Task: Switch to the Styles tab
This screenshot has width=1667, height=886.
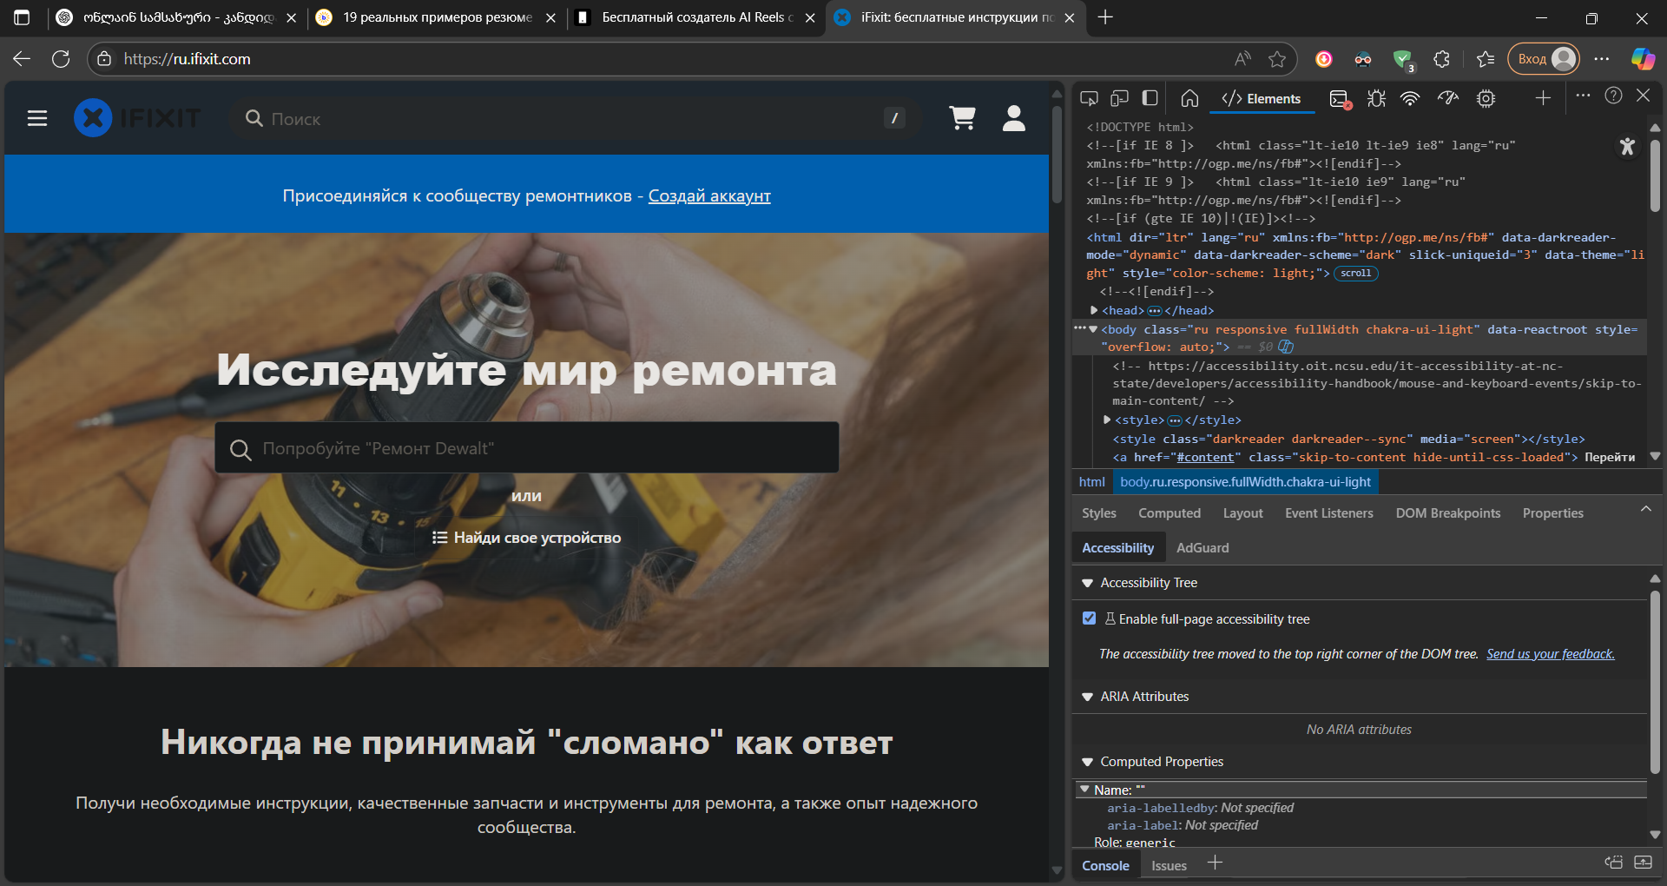Action: (1098, 513)
